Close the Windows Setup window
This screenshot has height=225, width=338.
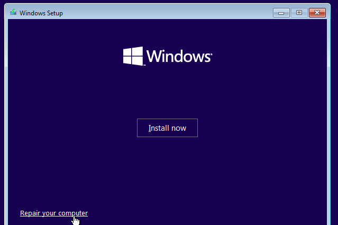coord(317,13)
